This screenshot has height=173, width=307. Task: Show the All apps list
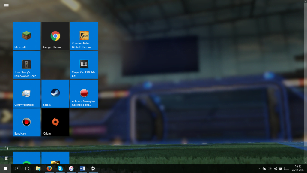[6, 158]
